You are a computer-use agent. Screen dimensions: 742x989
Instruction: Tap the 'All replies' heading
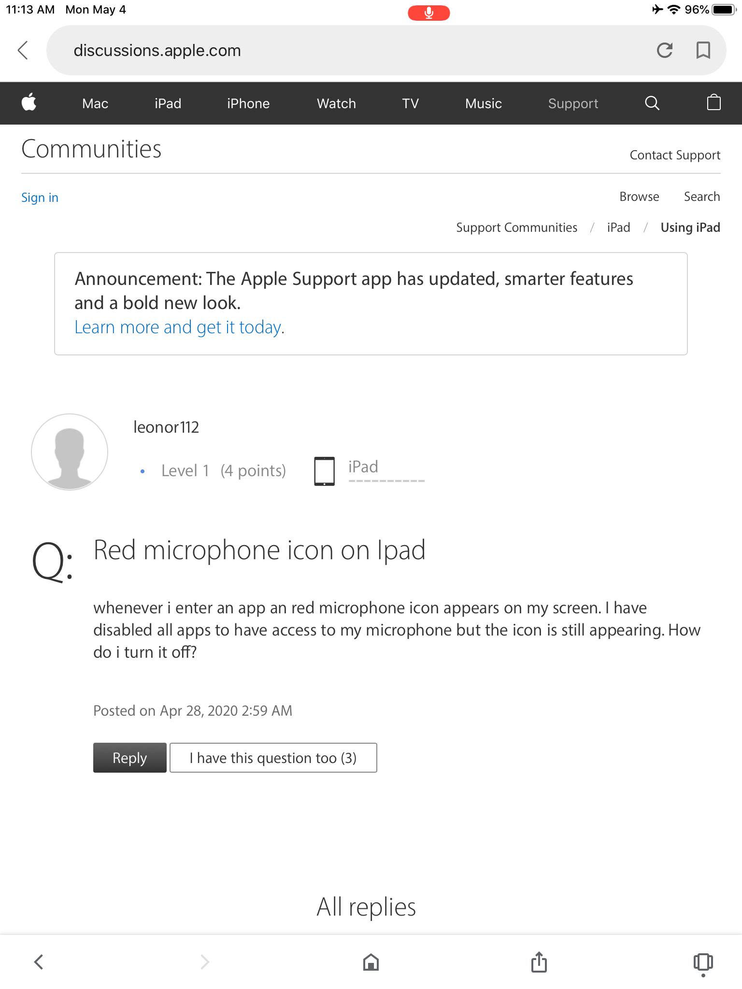[366, 907]
